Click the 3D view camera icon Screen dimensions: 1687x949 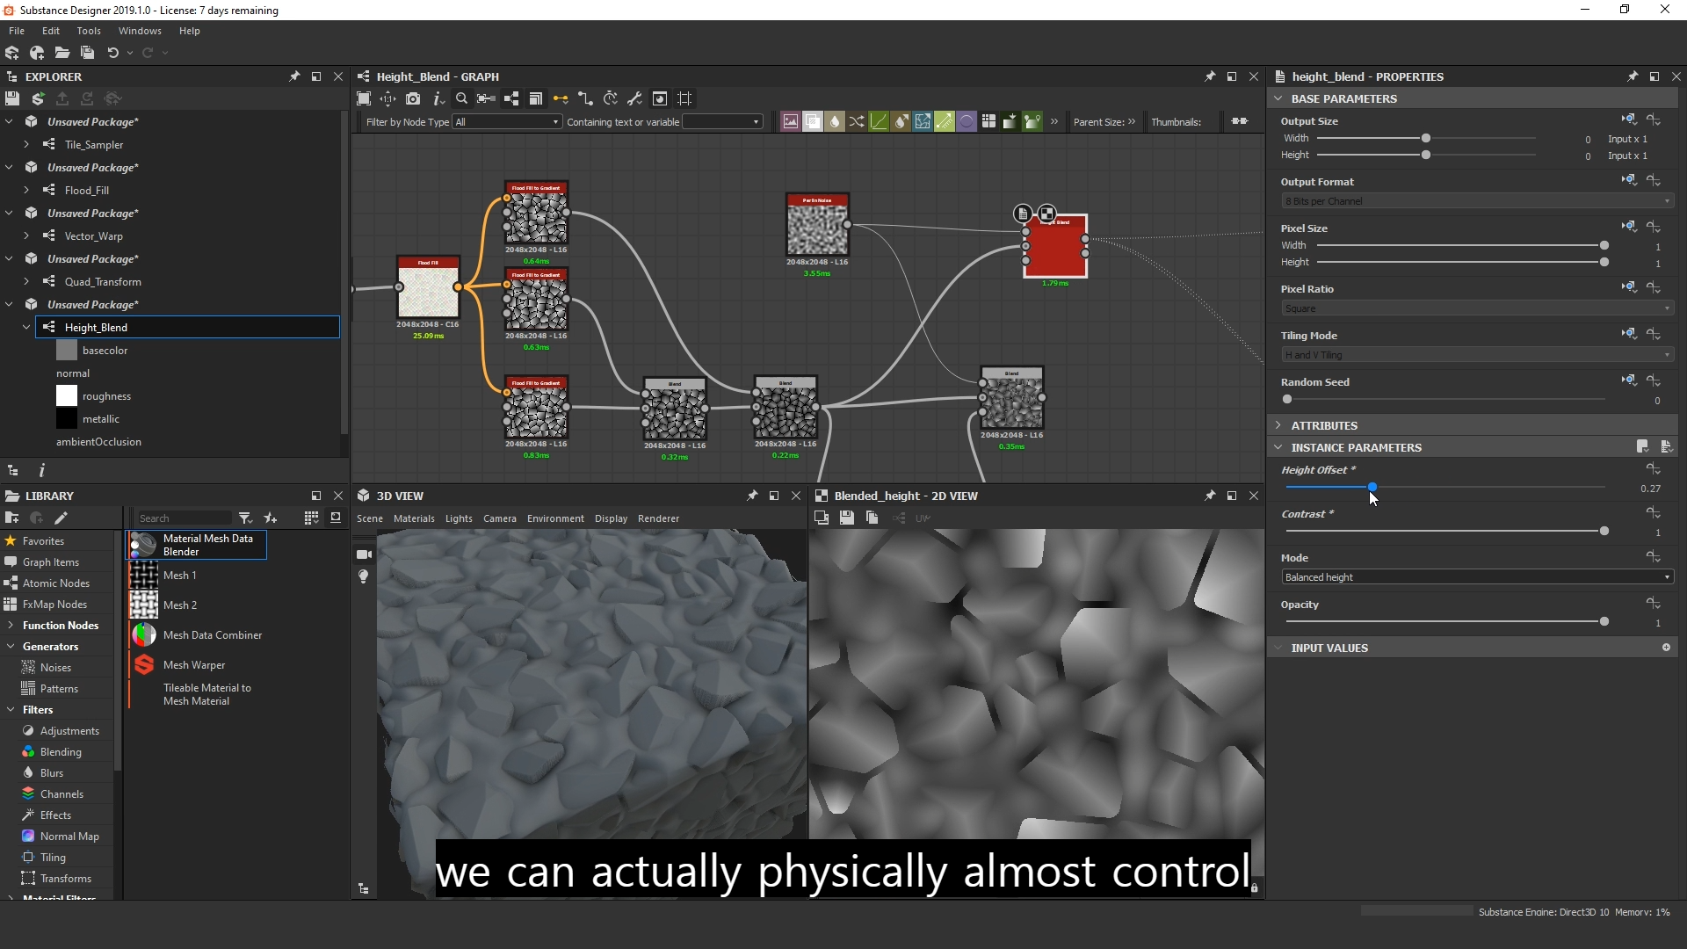tap(364, 554)
